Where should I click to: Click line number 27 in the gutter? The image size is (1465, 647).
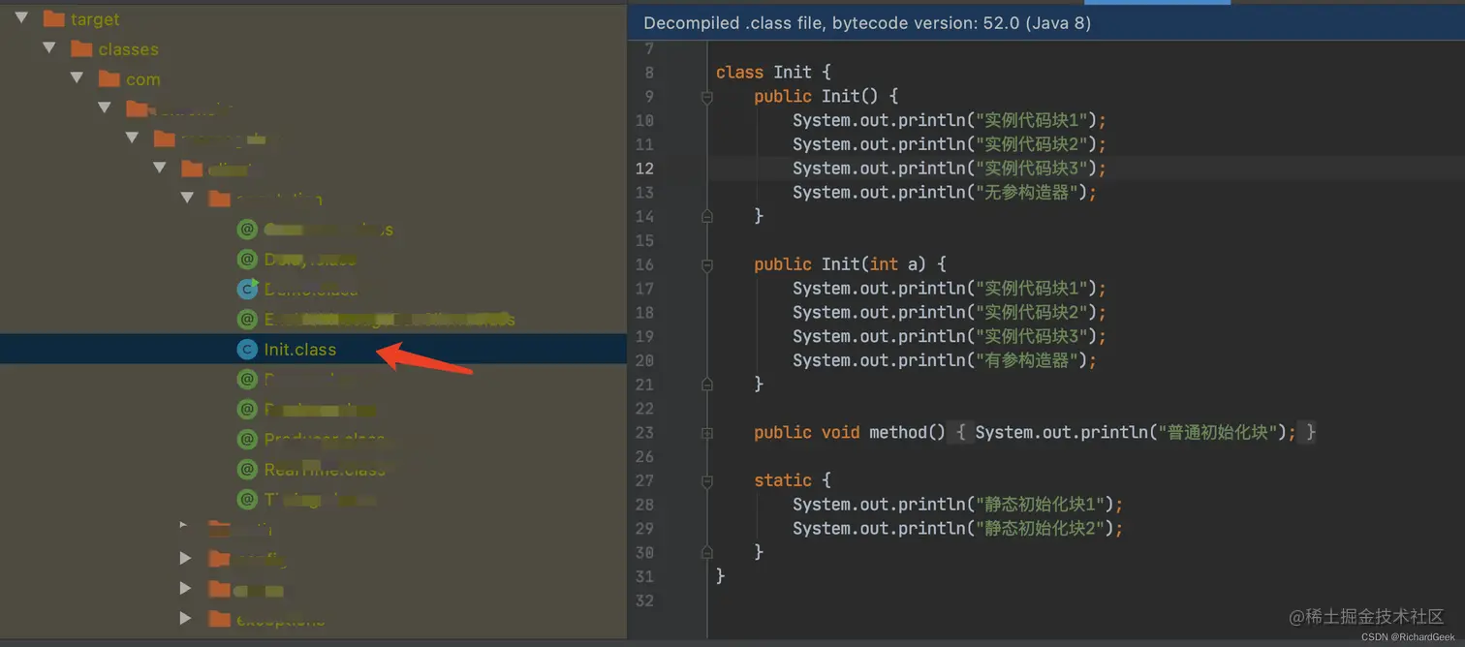pos(644,480)
